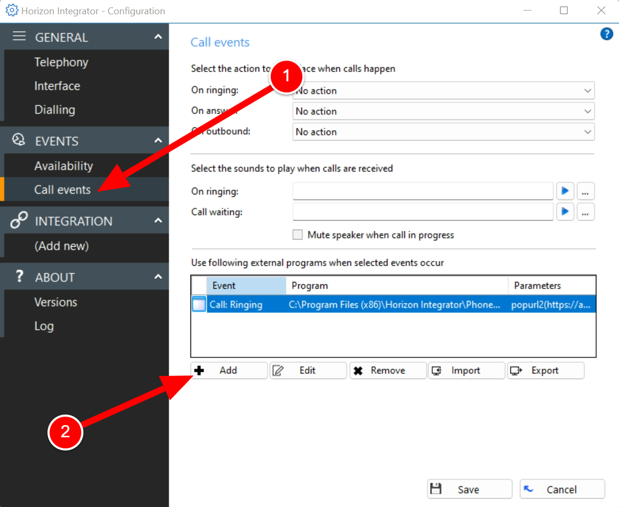
Task: Sort by the Parameters column header
Action: tap(551, 285)
